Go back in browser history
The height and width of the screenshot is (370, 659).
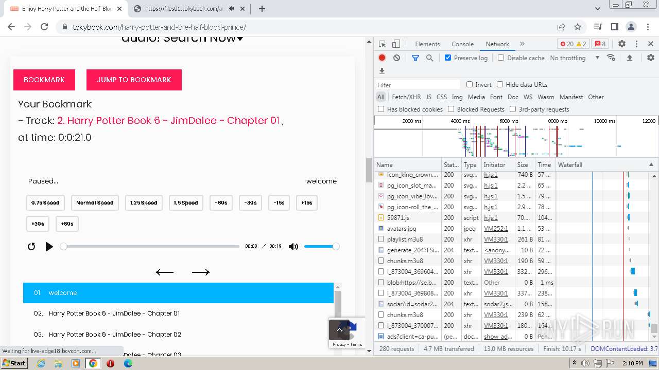11,27
